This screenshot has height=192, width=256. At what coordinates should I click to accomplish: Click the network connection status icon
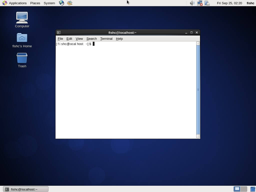199,3
